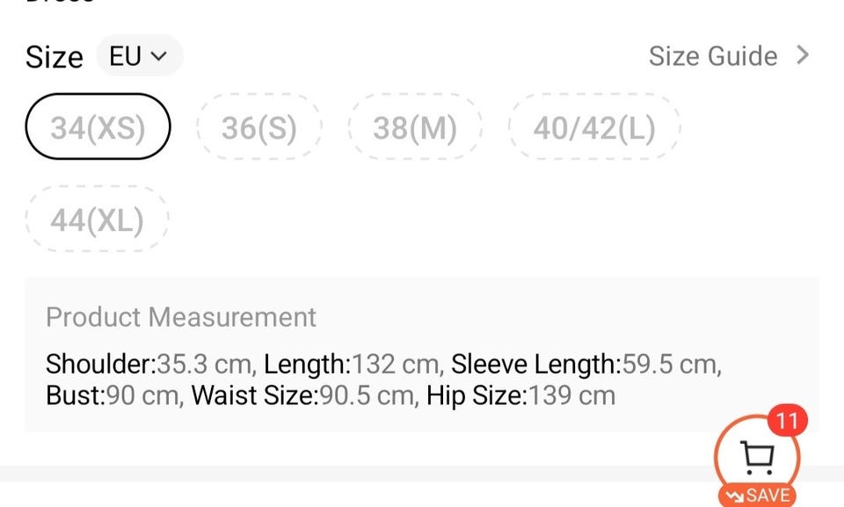Click the orange SAVE tag below cart

(757, 496)
